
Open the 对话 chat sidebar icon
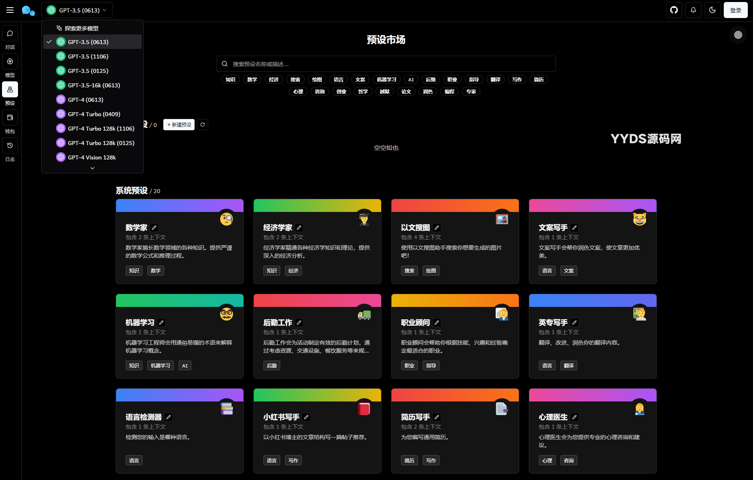tap(10, 34)
